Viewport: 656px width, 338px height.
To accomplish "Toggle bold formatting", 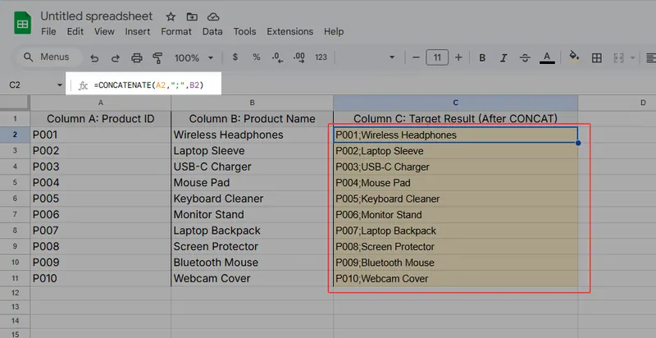I will [x=482, y=57].
